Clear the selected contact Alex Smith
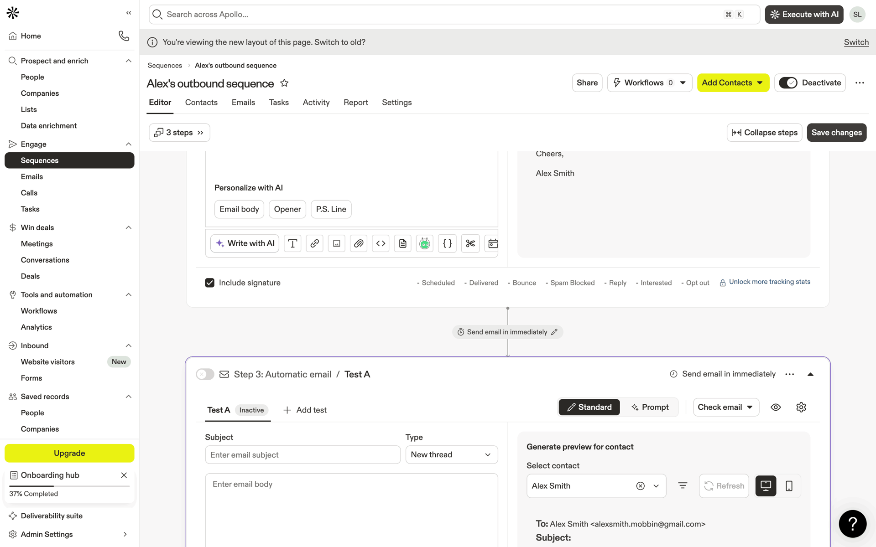This screenshot has width=876, height=547. (x=641, y=486)
